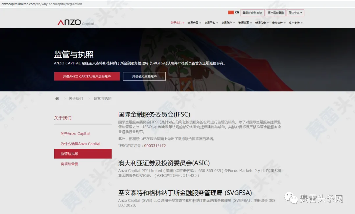Open sidebar link 关于Anzo Capital

click(75, 134)
